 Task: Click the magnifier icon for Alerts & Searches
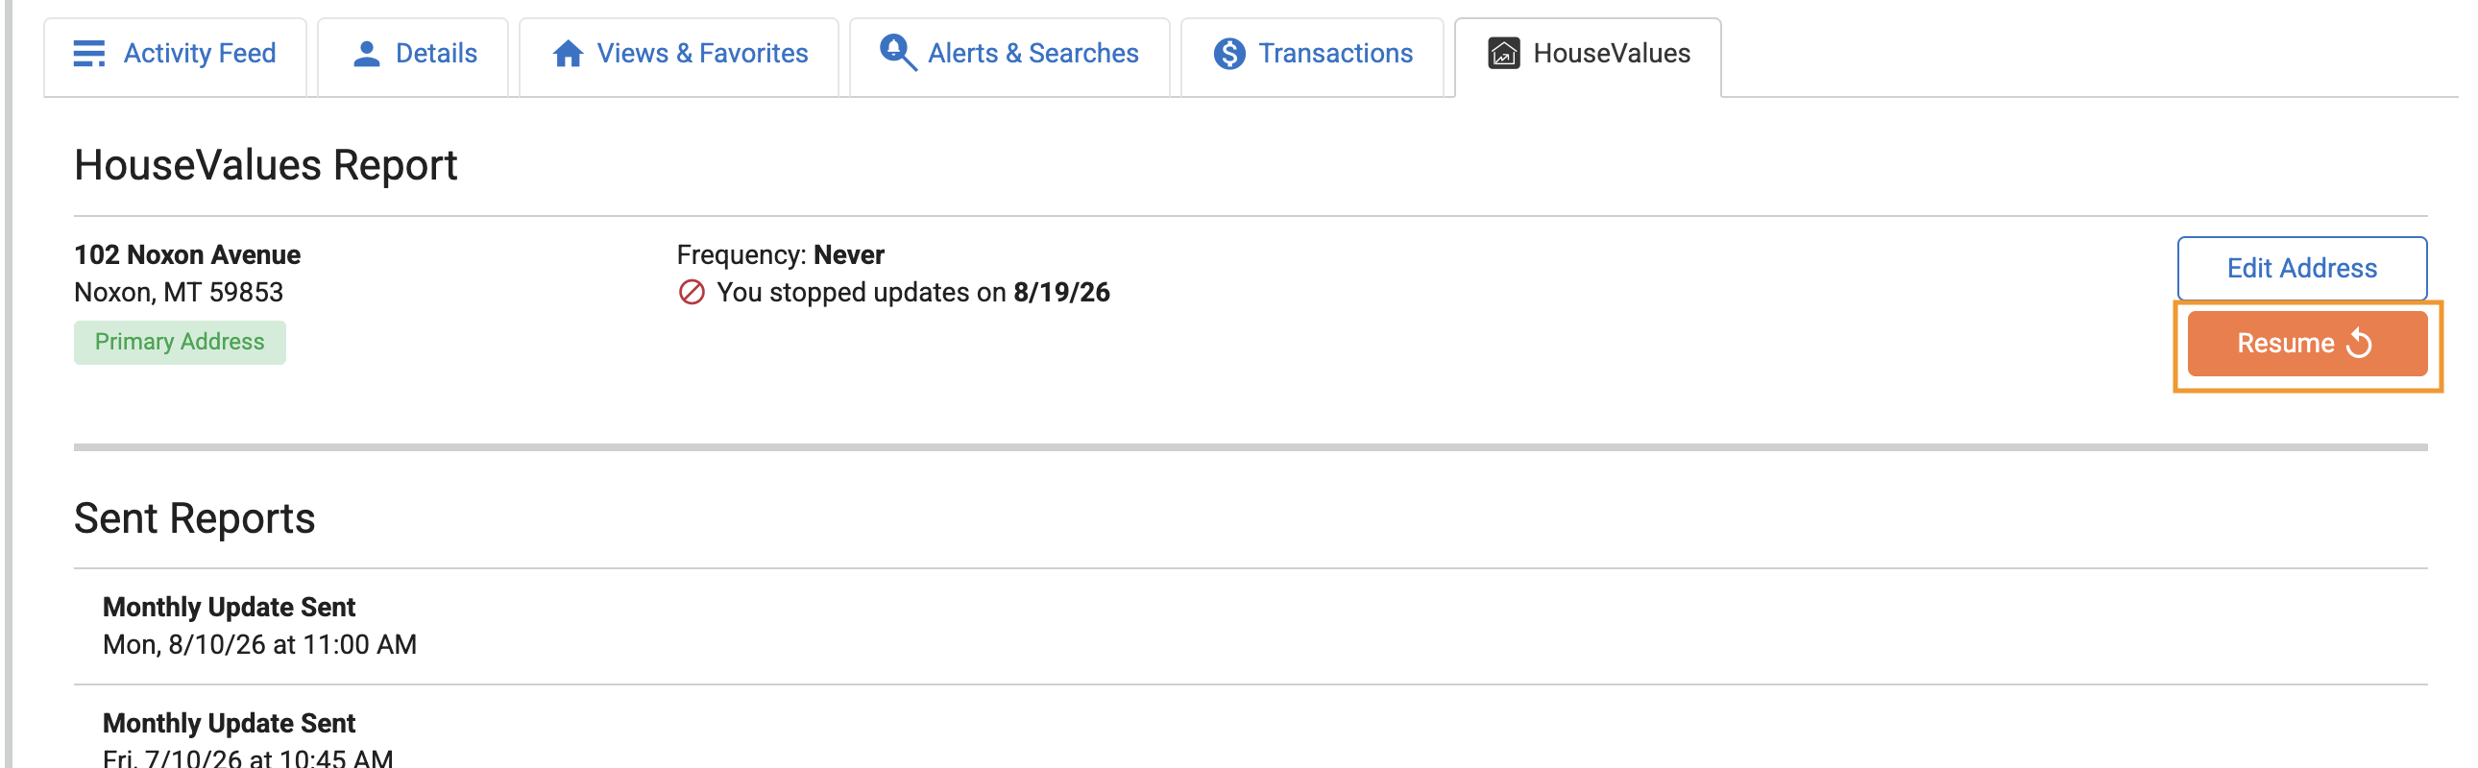[x=898, y=52]
